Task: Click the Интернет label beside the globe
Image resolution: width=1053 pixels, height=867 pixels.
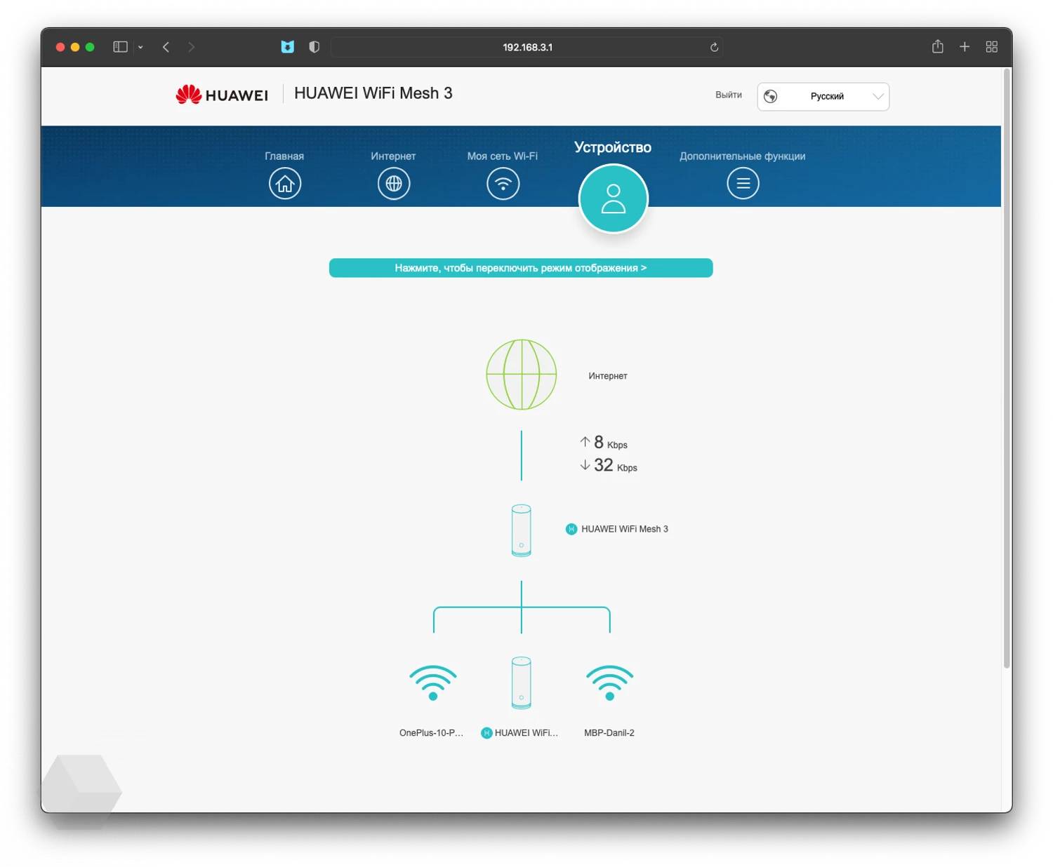Action: (608, 376)
